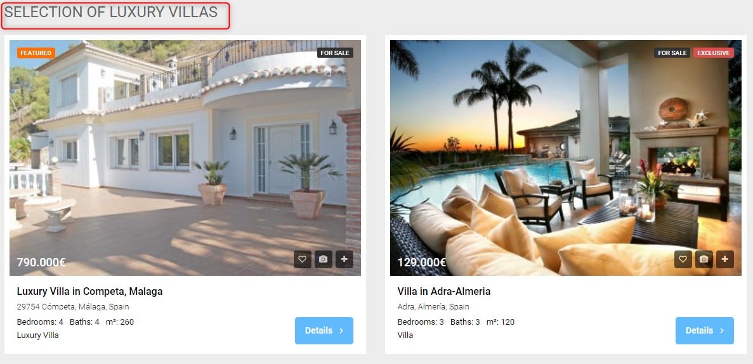Click the Competa villa photo thumbnail
Viewport: 753px width, 364px height.
185,157
